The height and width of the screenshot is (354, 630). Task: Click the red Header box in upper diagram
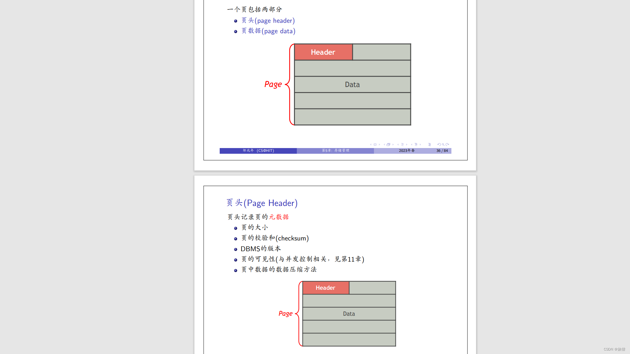323,52
